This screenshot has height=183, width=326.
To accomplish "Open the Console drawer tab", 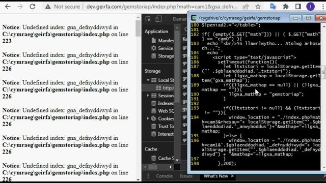I will coord(164,176).
